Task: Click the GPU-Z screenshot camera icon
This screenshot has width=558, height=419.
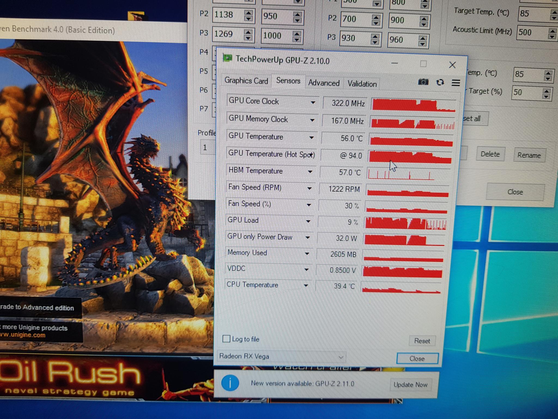Action: (423, 82)
